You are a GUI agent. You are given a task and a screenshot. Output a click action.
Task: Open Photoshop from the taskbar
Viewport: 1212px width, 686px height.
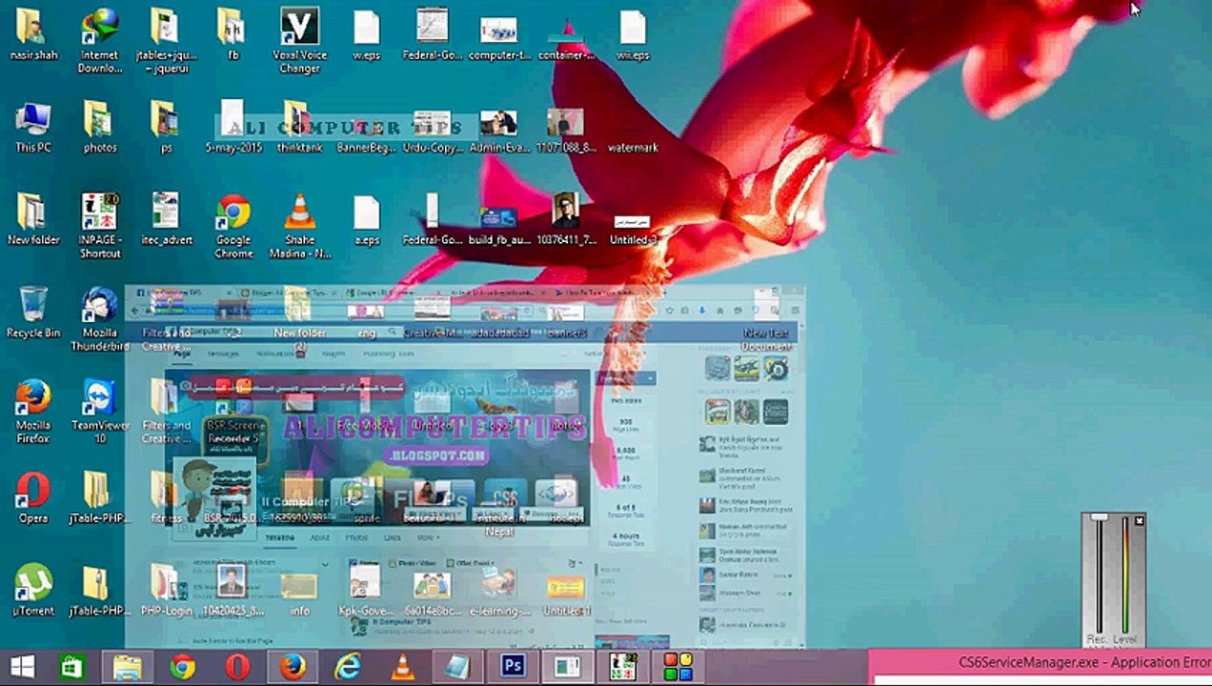[x=514, y=667]
